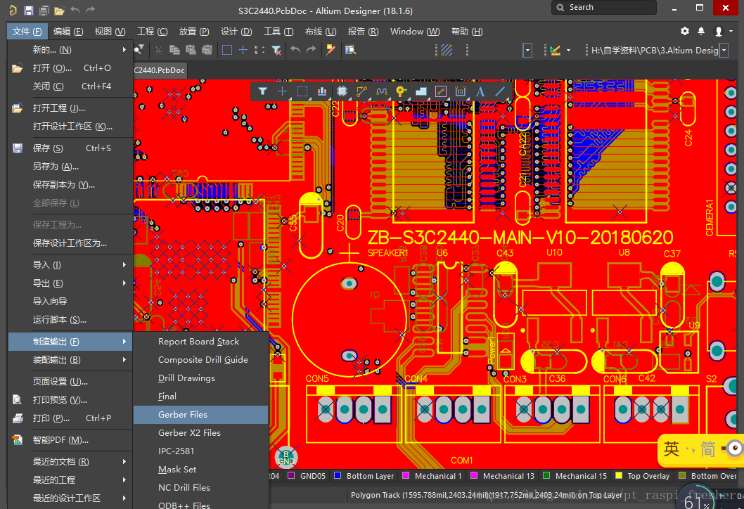Image resolution: width=744 pixels, height=509 pixels.
Task: Open the Selection Filter funnel in Active Bar
Action: coord(262,91)
